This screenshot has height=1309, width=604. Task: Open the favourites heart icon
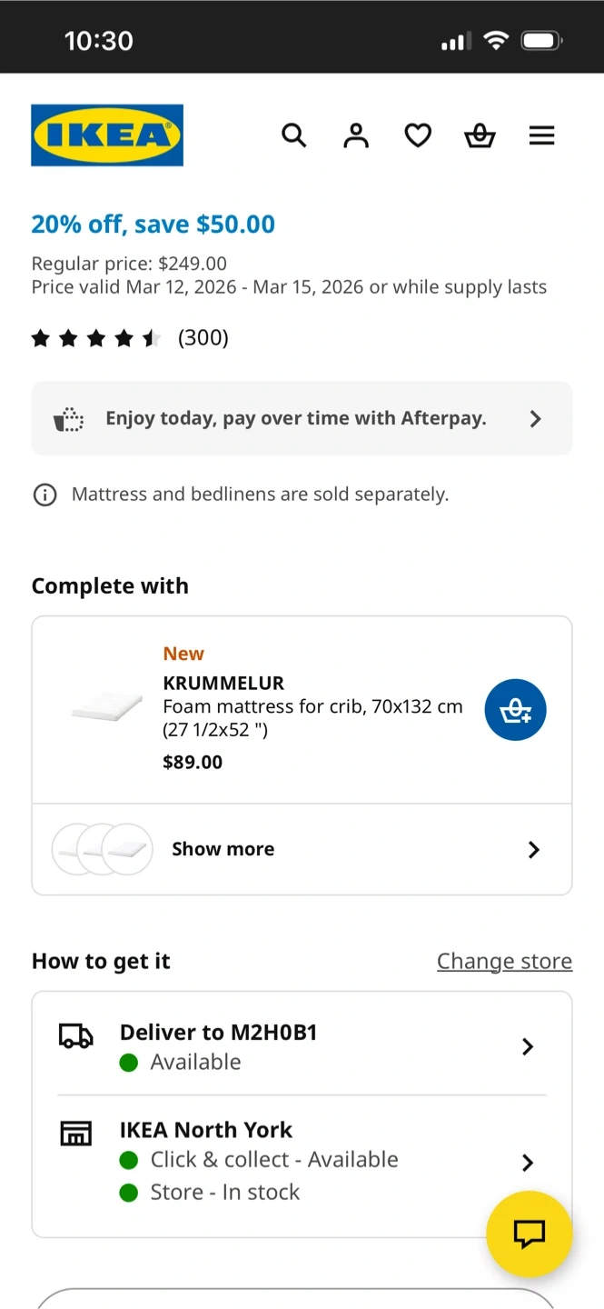(418, 135)
